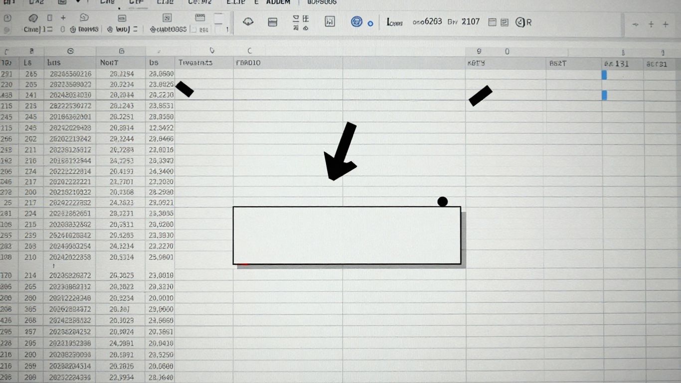Open the zoom level dropdown showing 2107
Viewport: 681px width, 383px height.
tap(471, 21)
